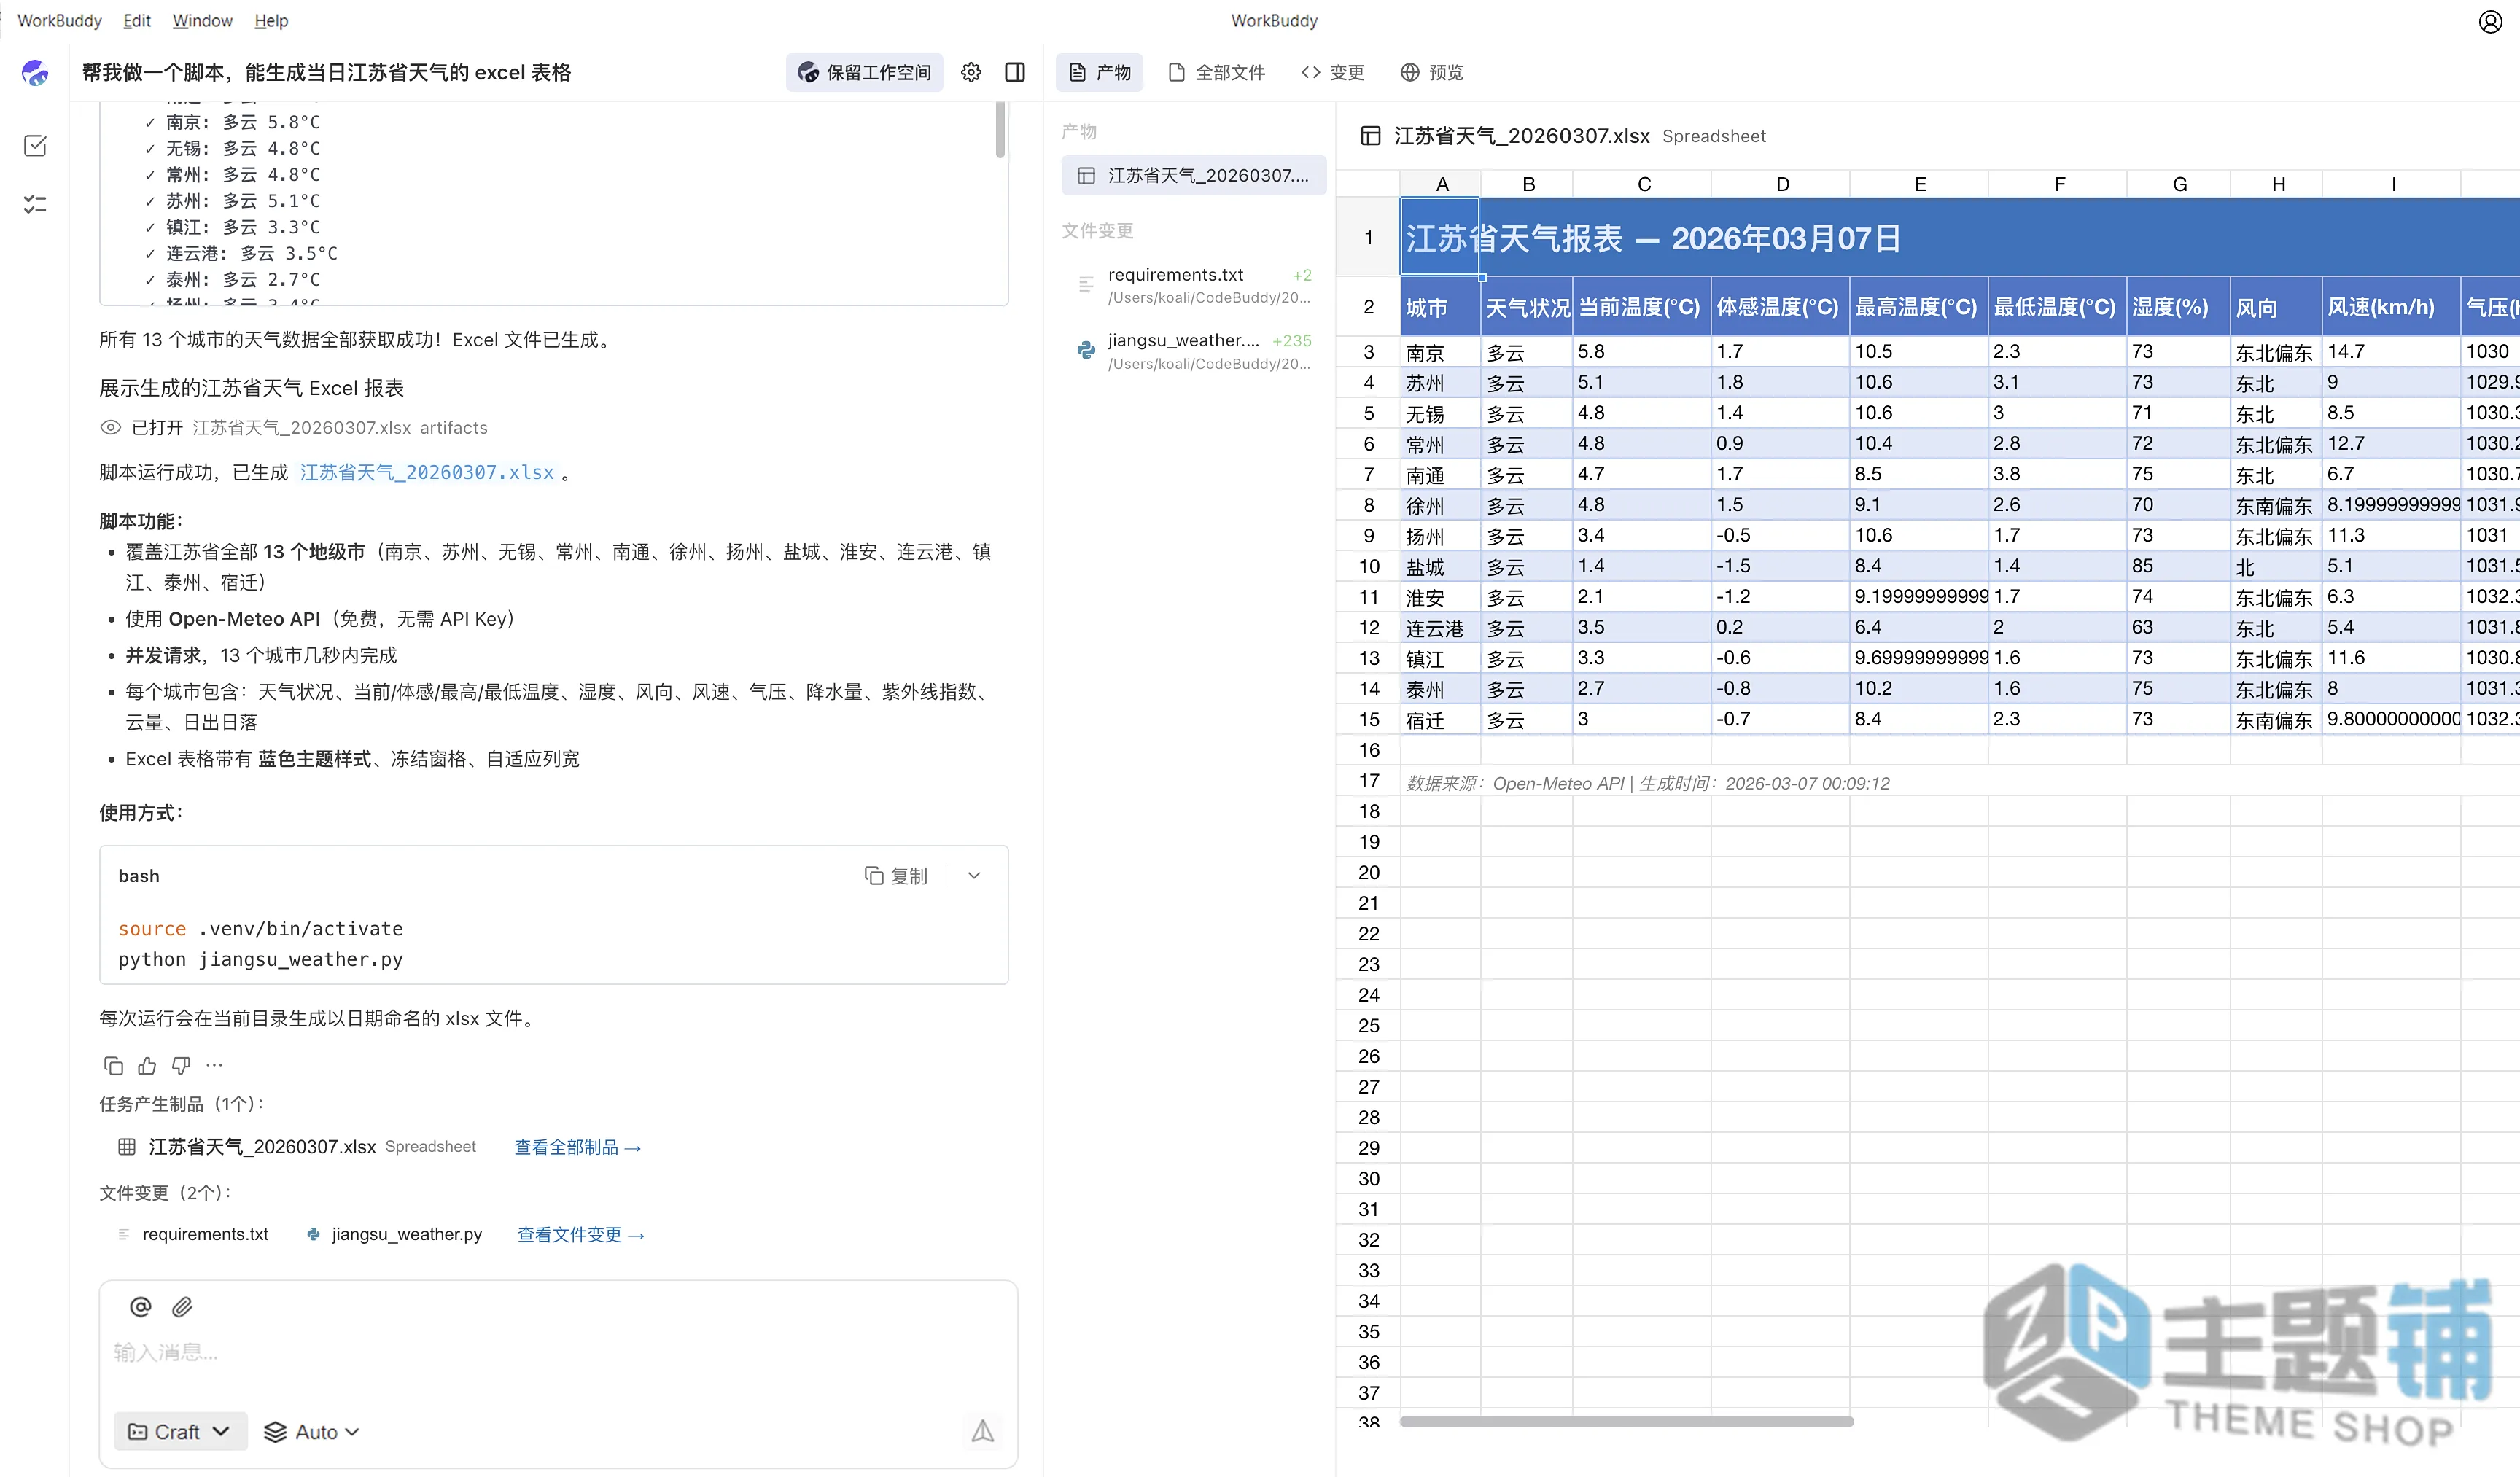Switch to the 全部文件 tab
The height and width of the screenshot is (1477, 2520).
coord(1217,72)
